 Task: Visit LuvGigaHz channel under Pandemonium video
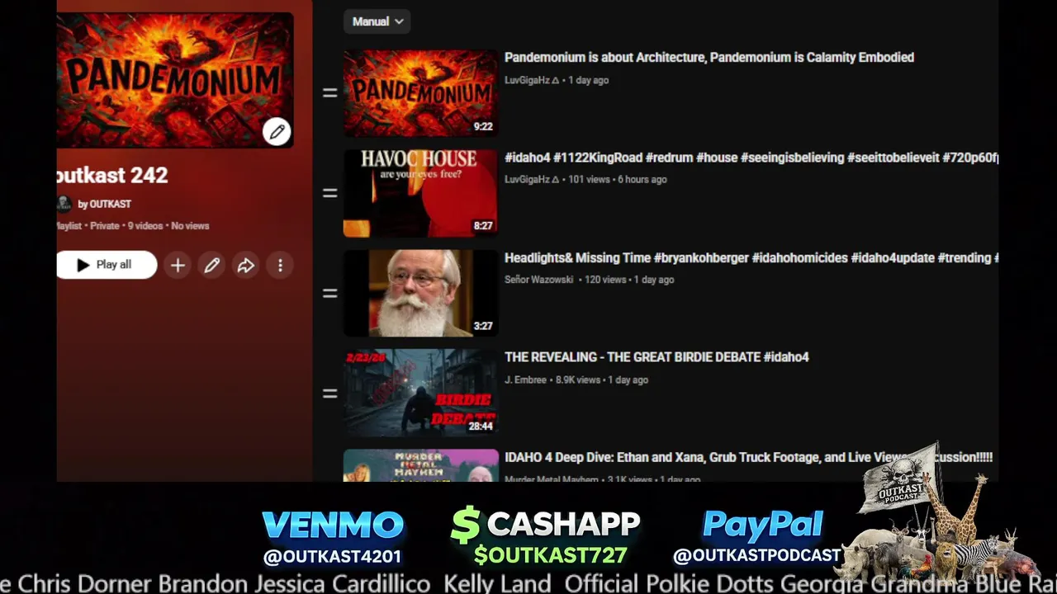(532, 80)
